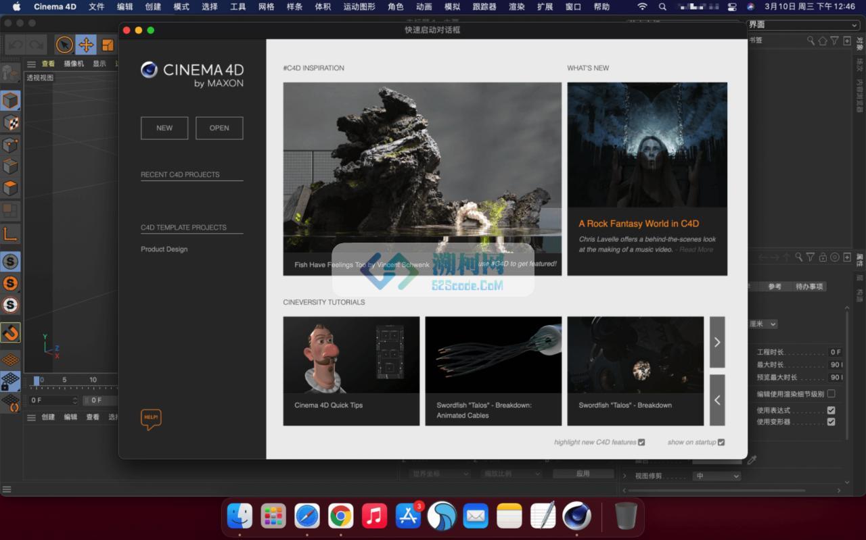The image size is (866, 540).
Task: Open App Store from the Dock
Action: click(x=408, y=516)
